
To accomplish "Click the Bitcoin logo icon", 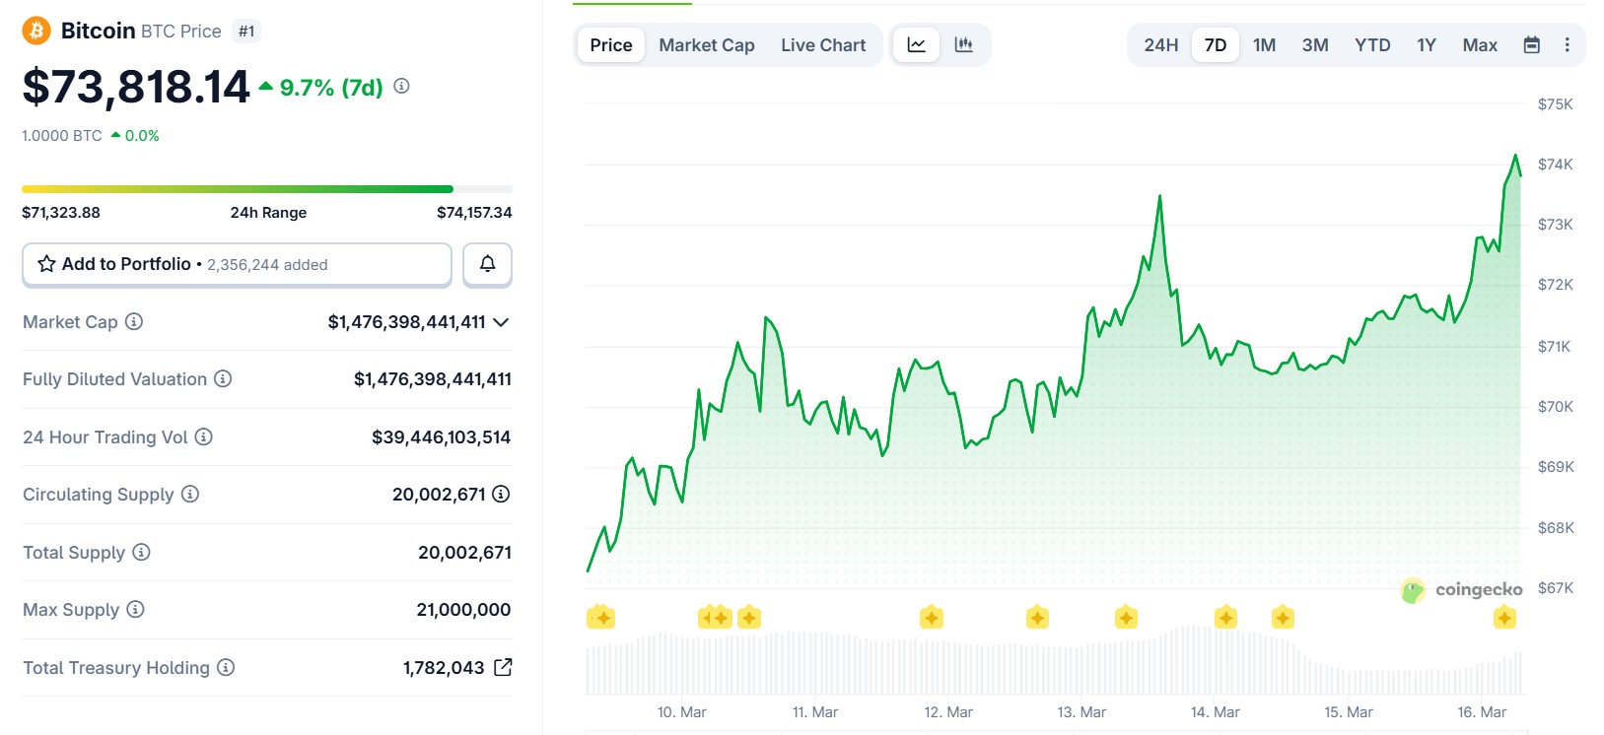I will pos(36,31).
